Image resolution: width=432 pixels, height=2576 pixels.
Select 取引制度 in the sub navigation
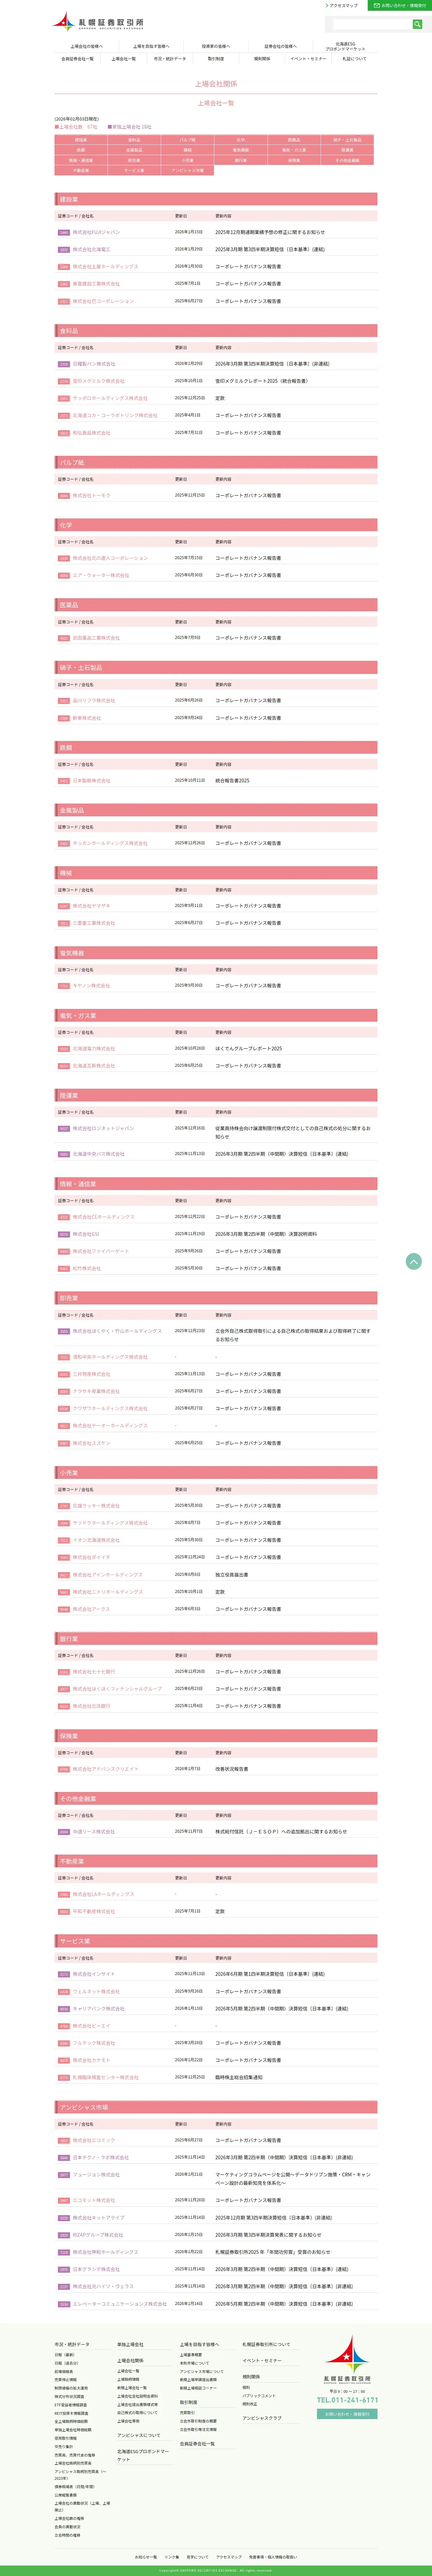pyautogui.click(x=216, y=59)
